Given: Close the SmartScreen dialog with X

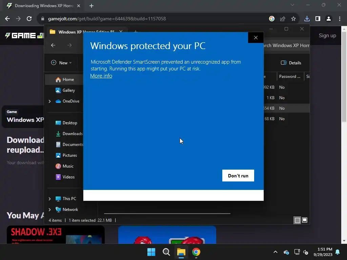Looking at the screenshot, I should tap(256, 38).
